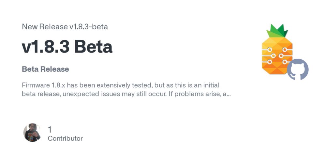Image resolution: width=326 pixels, height=163 pixels.
Task: Click the middle-right circuit node on pineapple
Action: click(281, 56)
